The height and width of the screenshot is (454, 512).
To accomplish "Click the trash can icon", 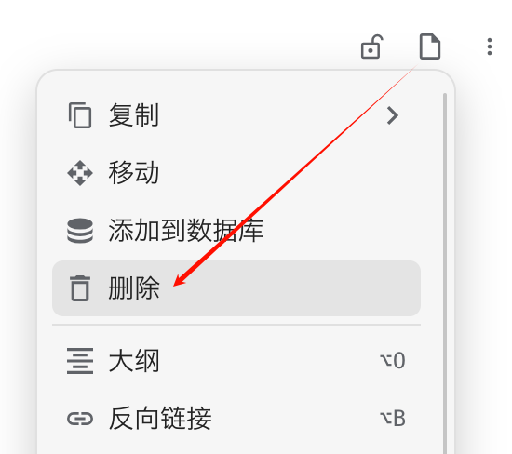I will click(x=80, y=288).
